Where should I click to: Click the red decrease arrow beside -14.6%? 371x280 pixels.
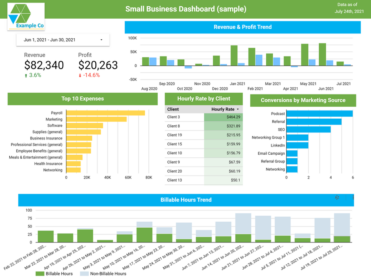[x=80, y=75]
